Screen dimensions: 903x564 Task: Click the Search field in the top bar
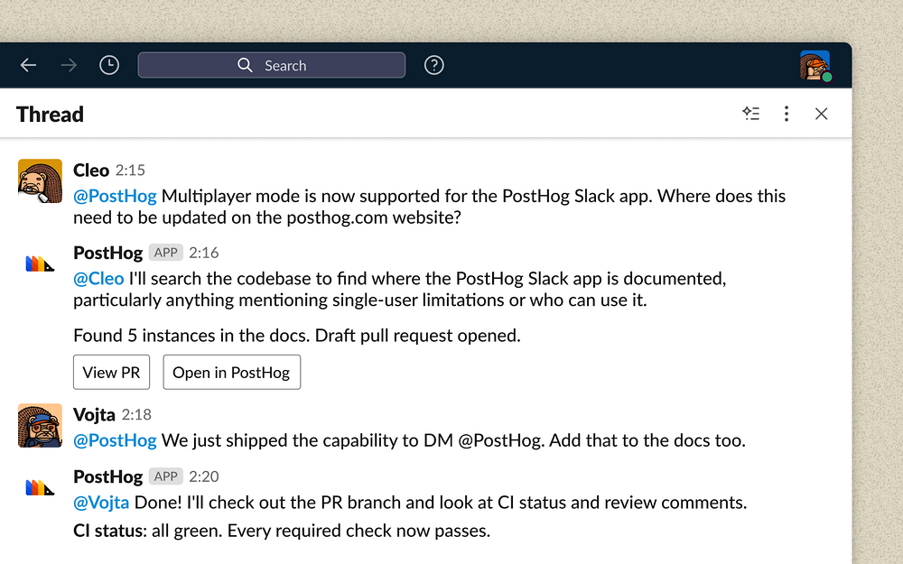tap(271, 65)
